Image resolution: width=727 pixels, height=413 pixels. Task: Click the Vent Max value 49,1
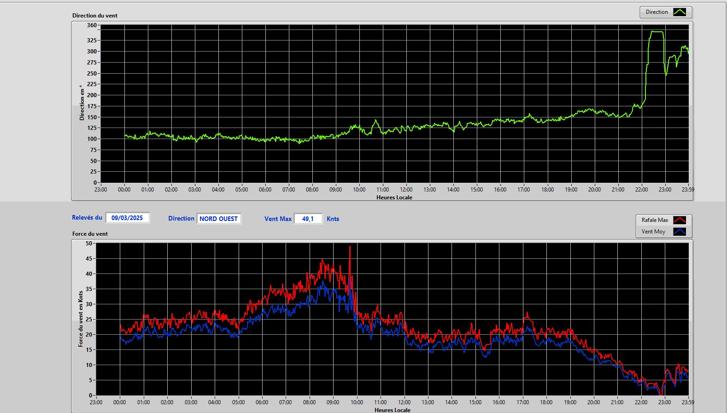pos(308,219)
